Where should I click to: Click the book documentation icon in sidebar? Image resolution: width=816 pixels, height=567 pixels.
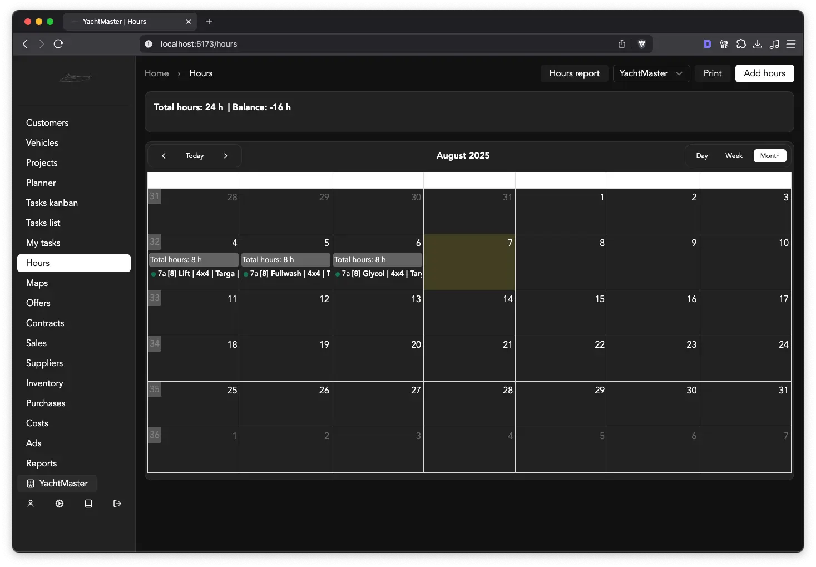(88, 504)
